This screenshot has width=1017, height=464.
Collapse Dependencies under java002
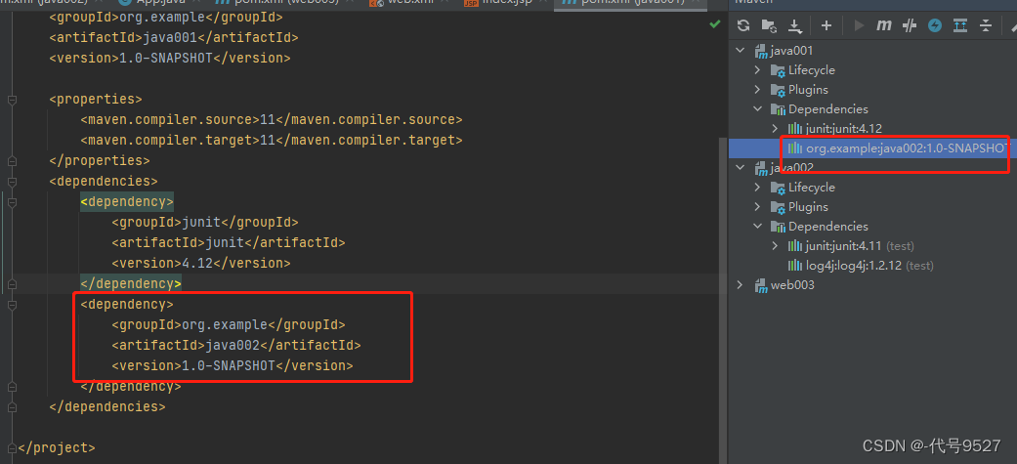click(x=757, y=227)
